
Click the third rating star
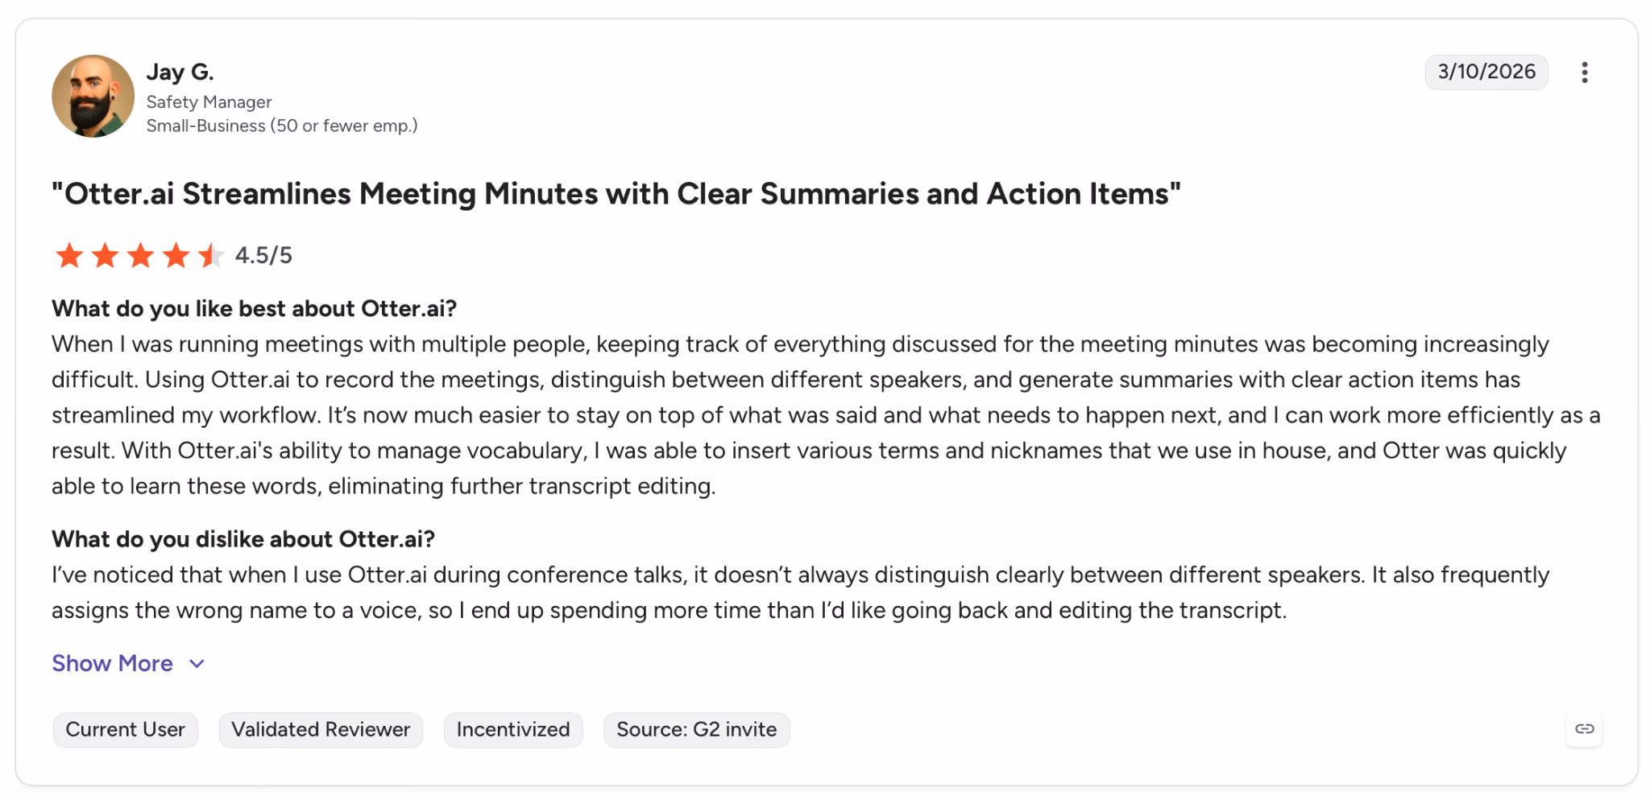[x=140, y=256]
